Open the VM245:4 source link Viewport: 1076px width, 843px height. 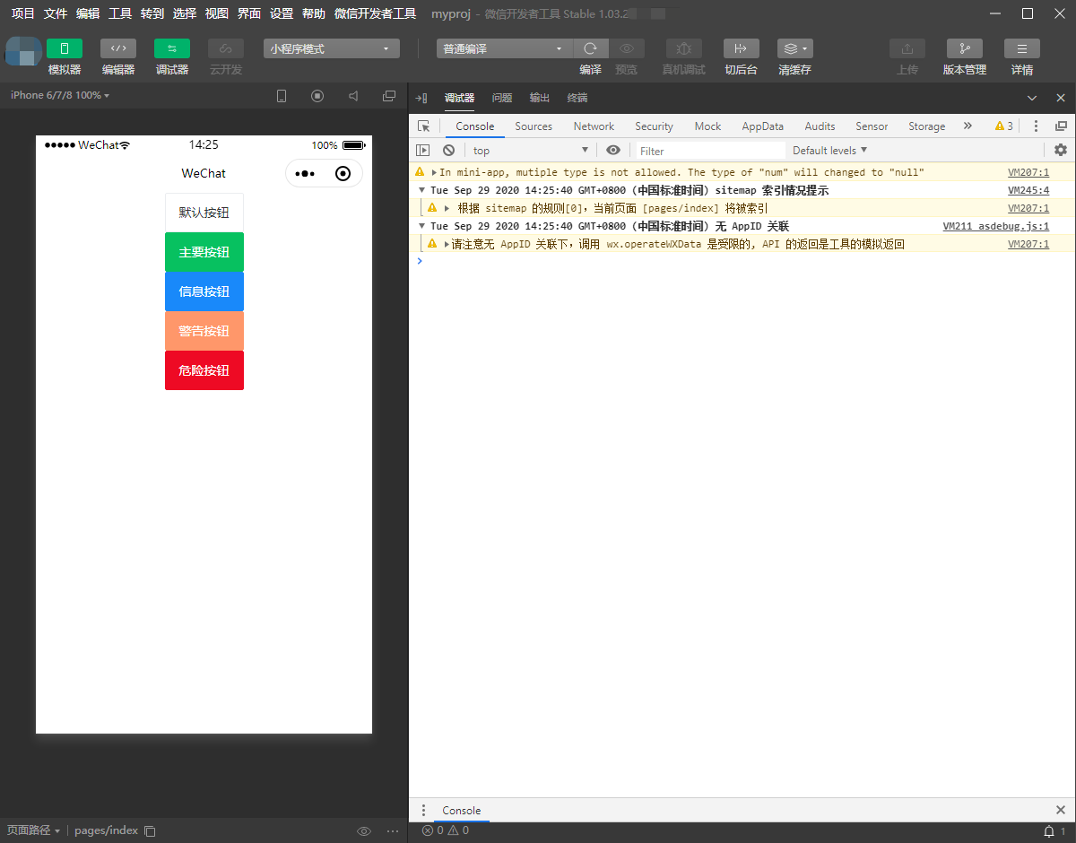pyautogui.click(x=1028, y=190)
